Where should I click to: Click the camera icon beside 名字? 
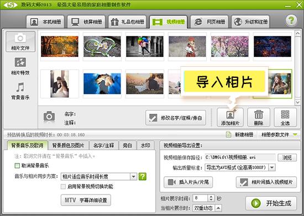tap(49, 117)
